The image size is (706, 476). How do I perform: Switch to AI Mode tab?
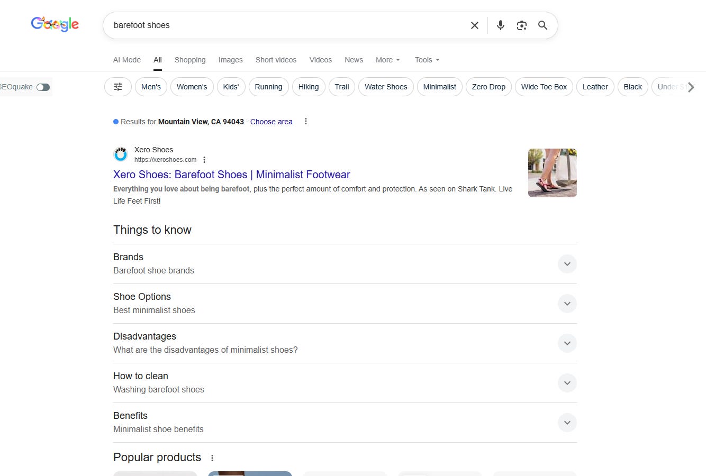[x=127, y=60]
